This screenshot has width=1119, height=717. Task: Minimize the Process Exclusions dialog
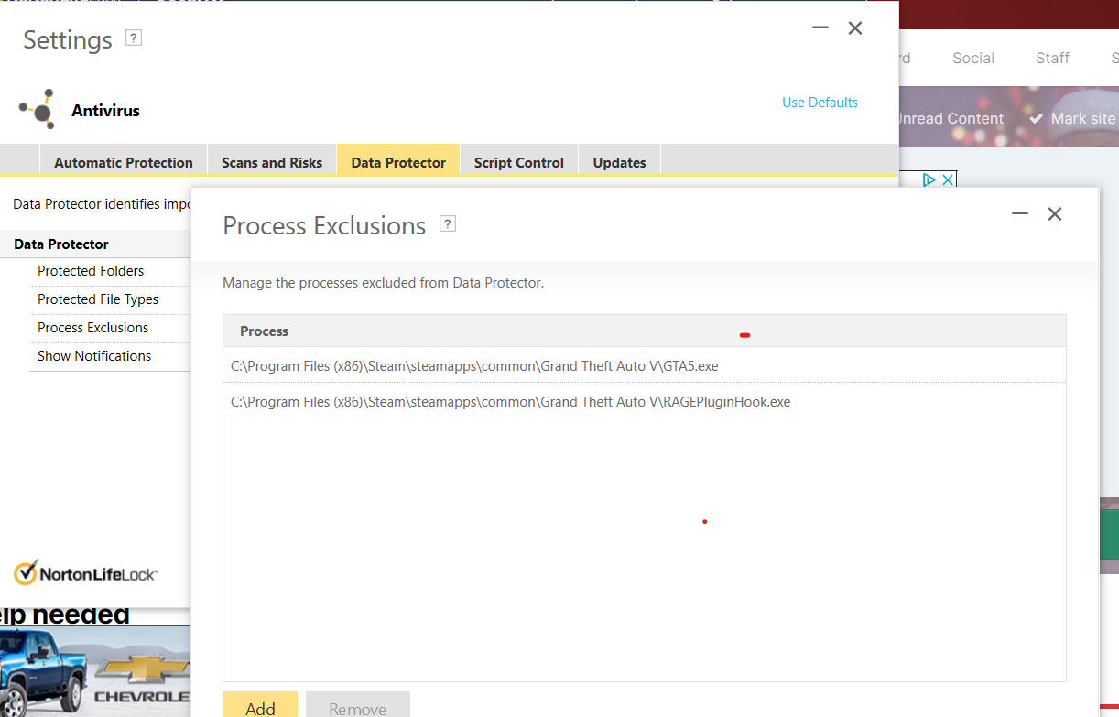coord(1020,213)
